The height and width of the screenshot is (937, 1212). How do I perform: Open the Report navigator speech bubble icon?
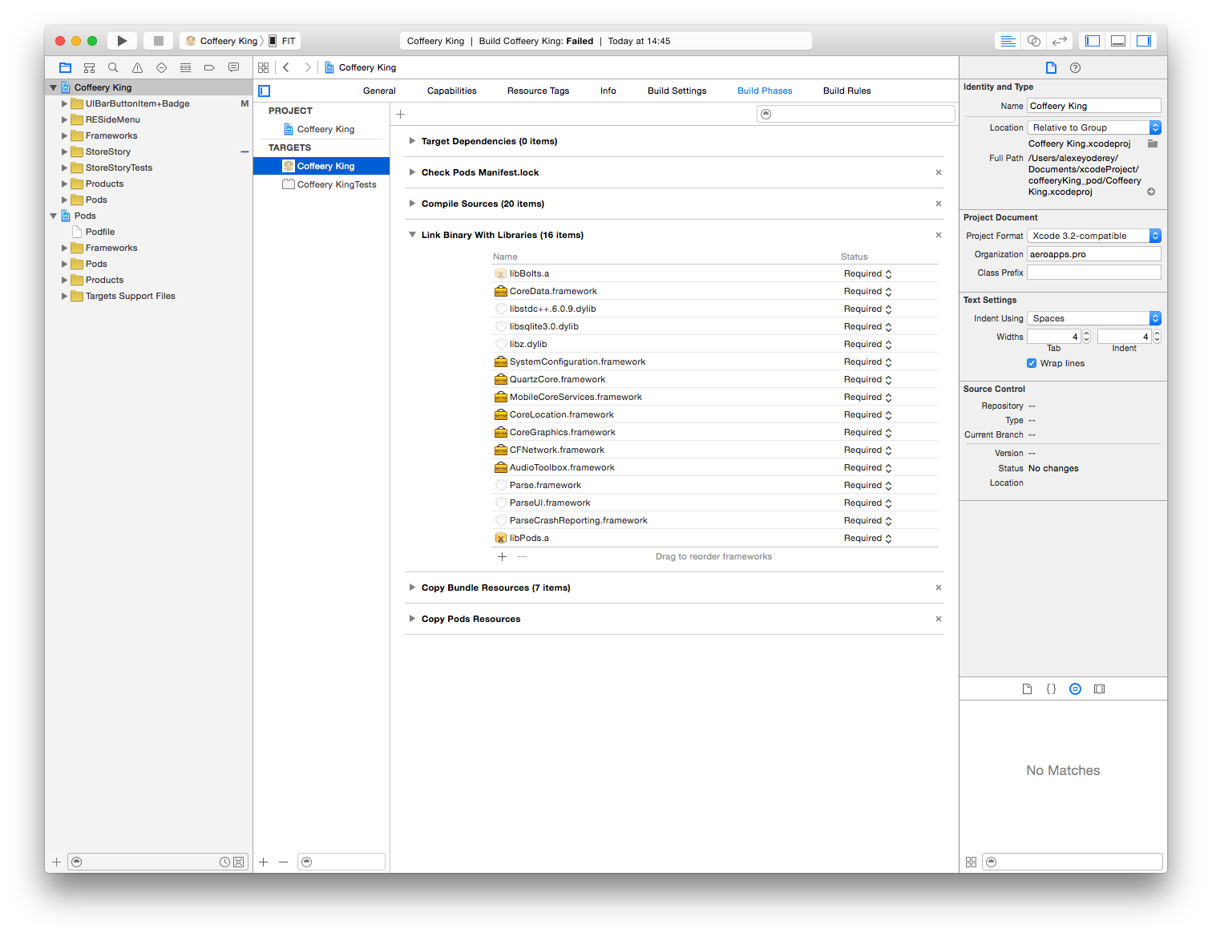click(233, 68)
